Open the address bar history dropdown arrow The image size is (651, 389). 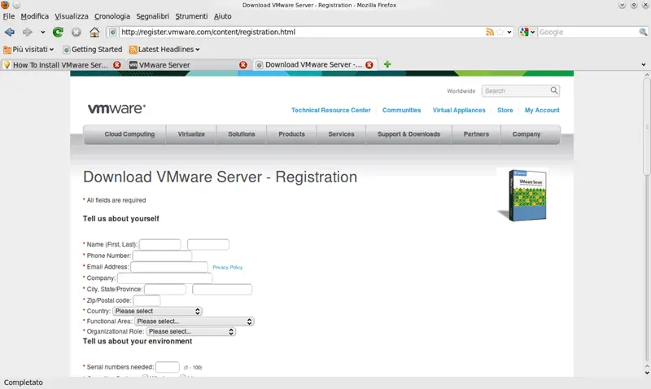(x=509, y=32)
